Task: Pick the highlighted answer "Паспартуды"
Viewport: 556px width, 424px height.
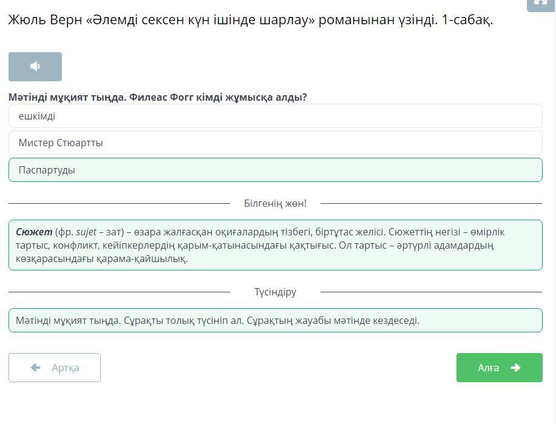Action: tap(275, 170)
